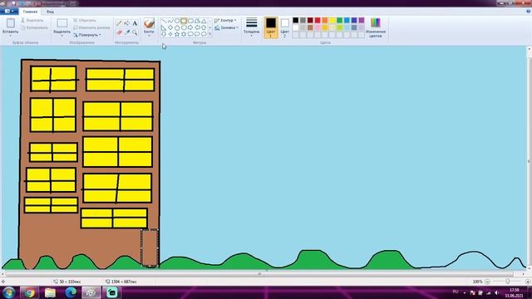Choose the Left arrow shape
The height and width of the screenshot is (299, 532).
coord(197,27)
